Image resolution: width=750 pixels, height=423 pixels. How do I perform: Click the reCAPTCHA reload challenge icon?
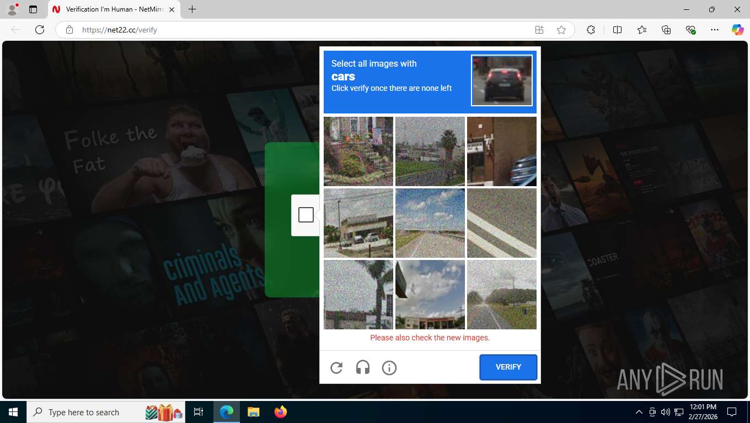pyautogui.click(x=336, y=367)
